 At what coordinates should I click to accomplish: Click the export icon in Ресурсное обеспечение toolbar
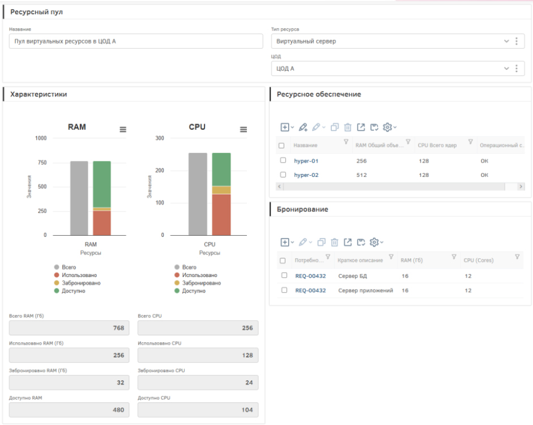tap(361, 127)
